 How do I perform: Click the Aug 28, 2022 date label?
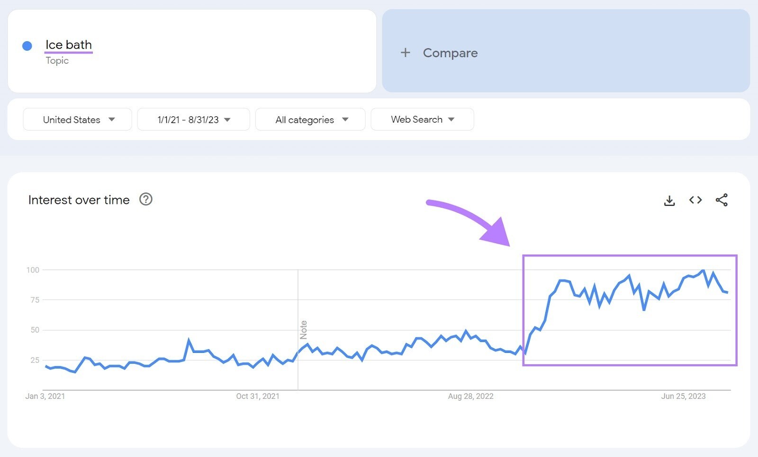click(469, 396)
